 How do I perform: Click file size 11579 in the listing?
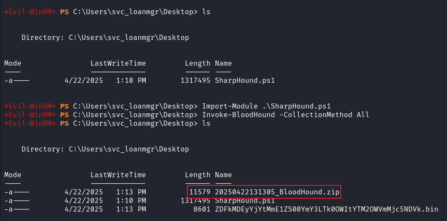coord(199,192)
